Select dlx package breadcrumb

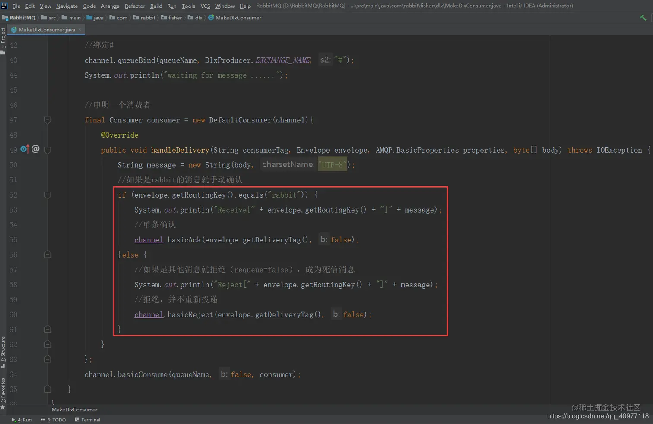click(x=195, y=18)
